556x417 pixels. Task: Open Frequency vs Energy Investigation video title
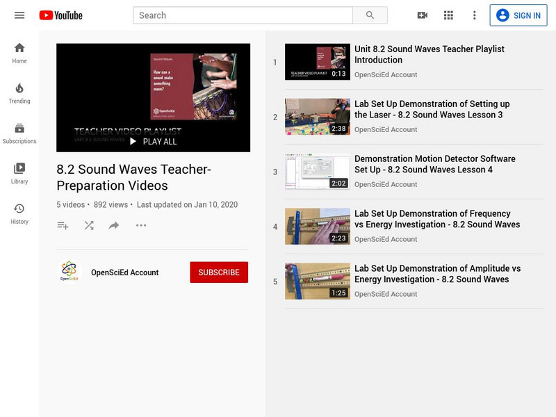437,219
